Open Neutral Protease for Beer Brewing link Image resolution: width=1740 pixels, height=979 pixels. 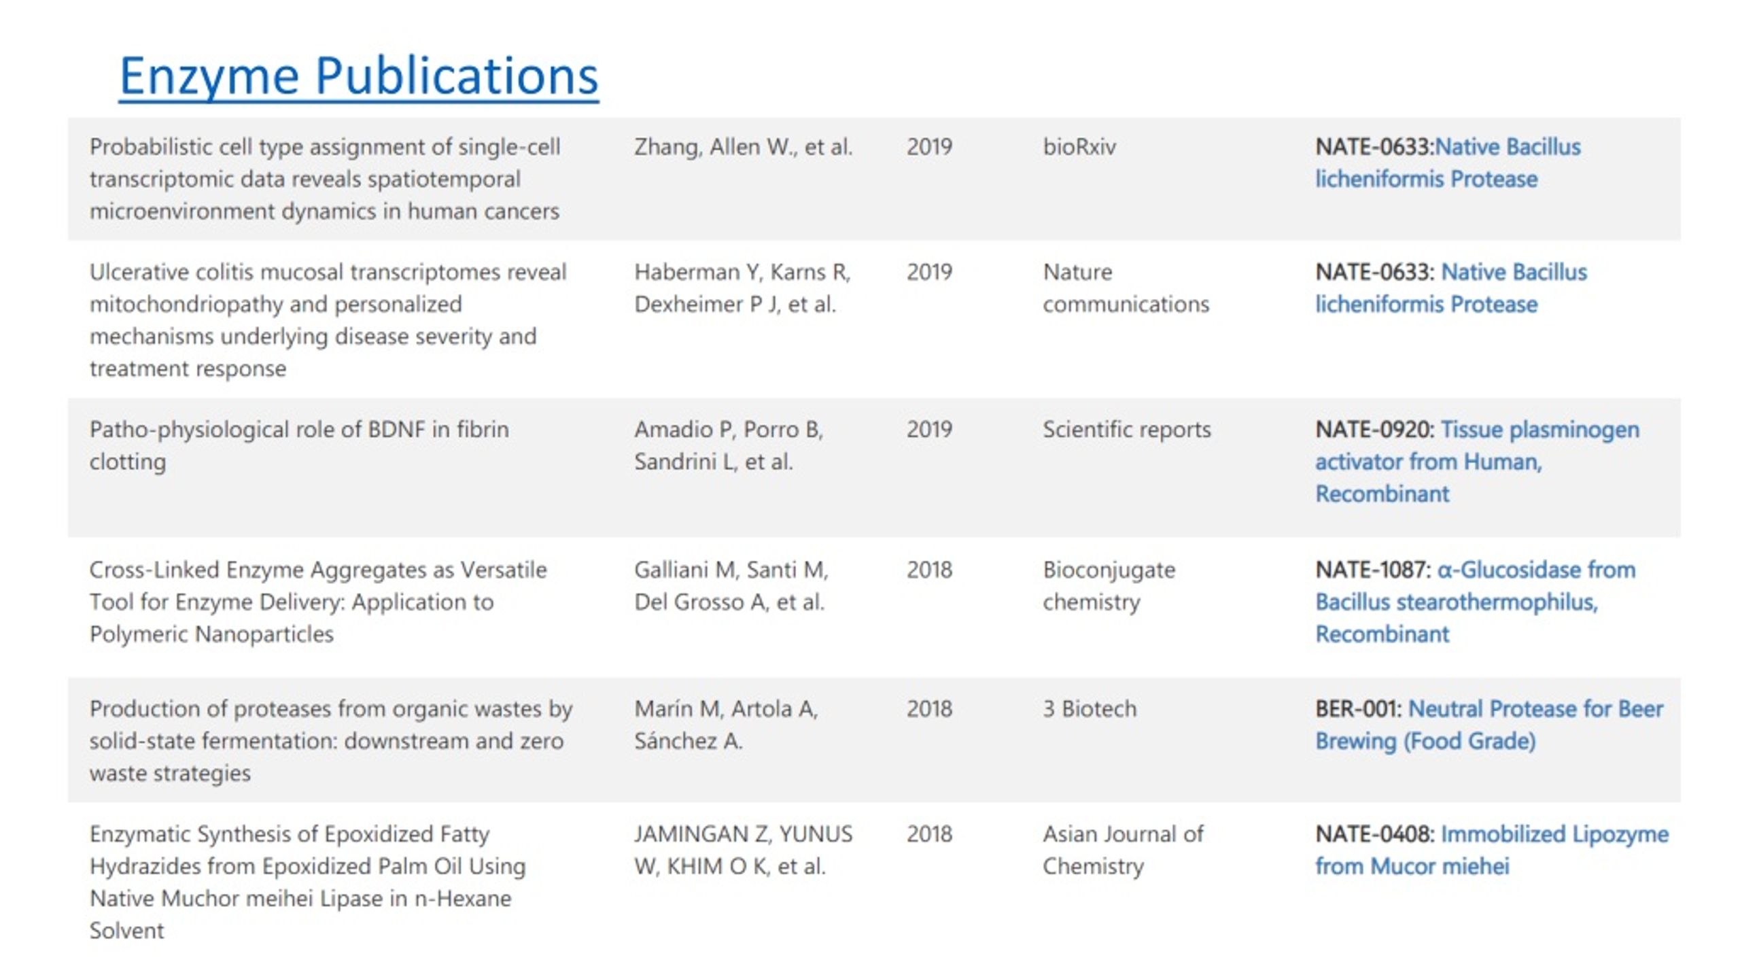coord(1489,725)
